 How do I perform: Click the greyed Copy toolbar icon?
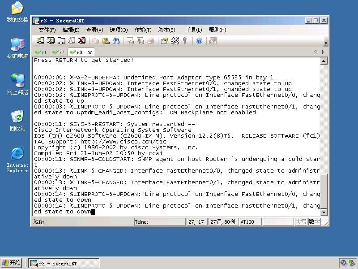pyautogui.click(x=95, y=41)
